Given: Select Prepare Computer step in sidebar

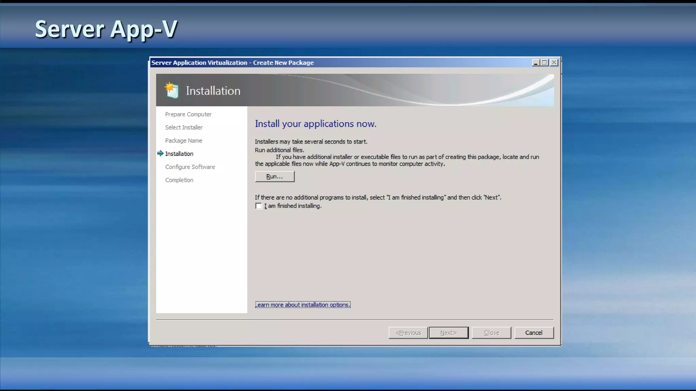Looking at the screenshot, I should (x=188, y=114).
